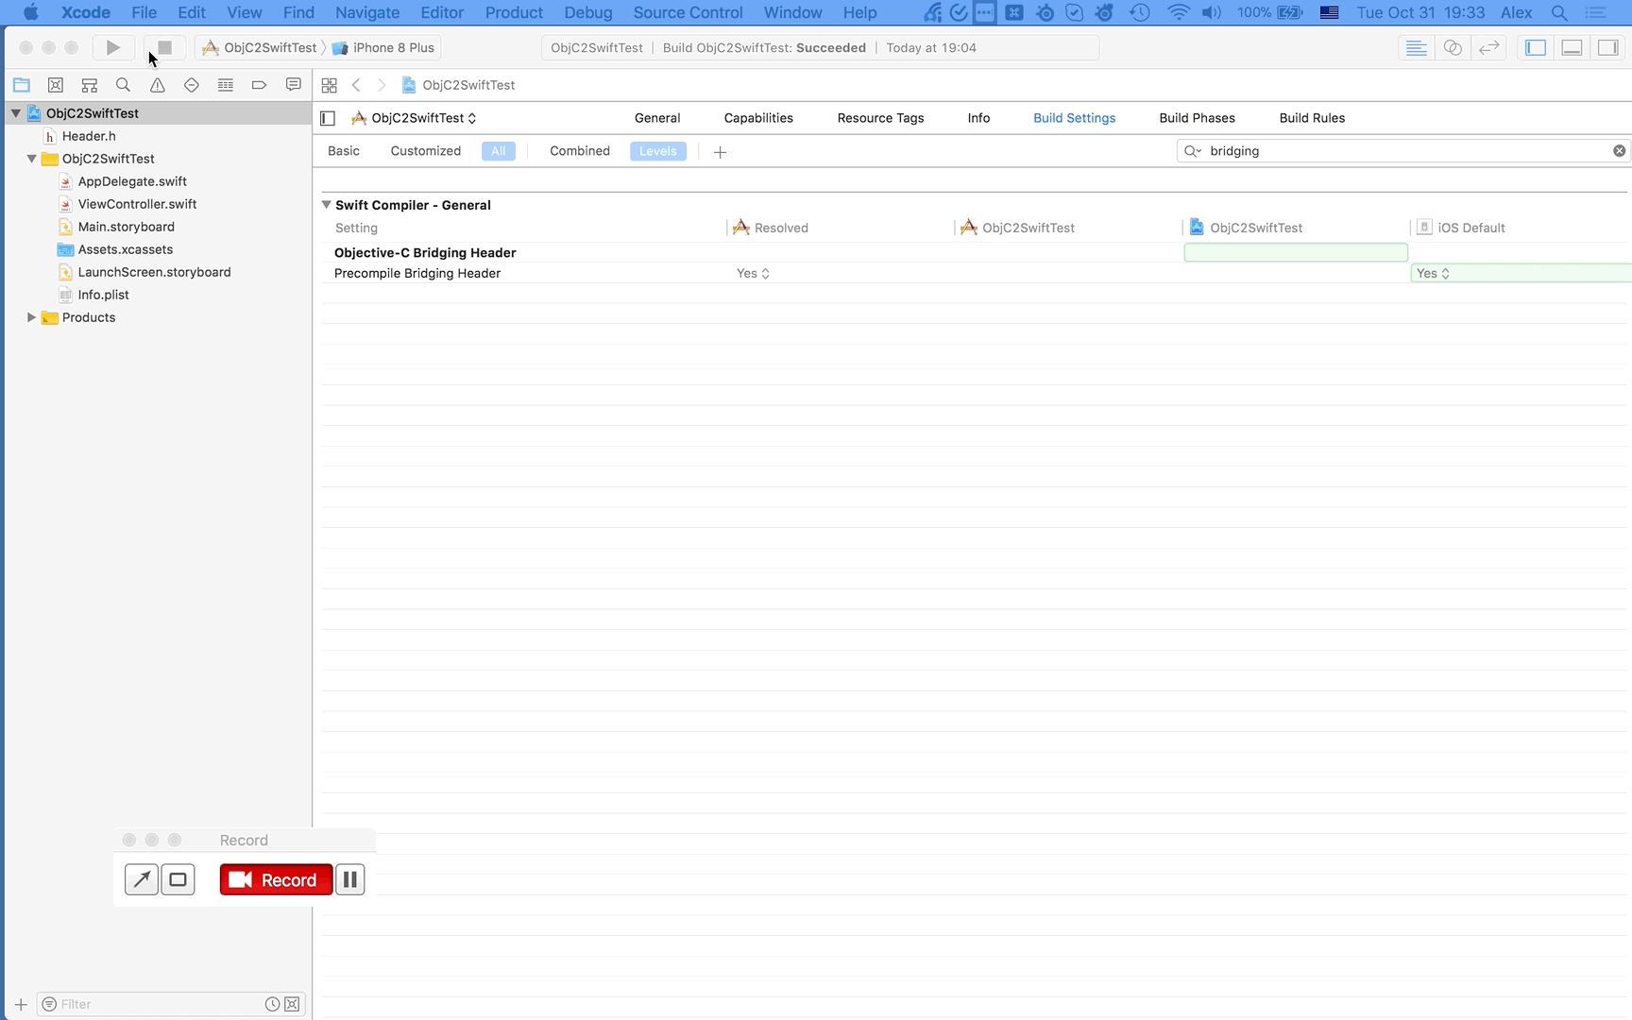Collapse the ObjC2SwiftTest group folder

tap(31, 159)
